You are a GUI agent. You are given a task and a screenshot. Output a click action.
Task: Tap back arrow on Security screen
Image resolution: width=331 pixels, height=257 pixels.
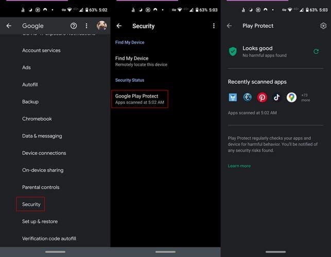coord(119,26)
